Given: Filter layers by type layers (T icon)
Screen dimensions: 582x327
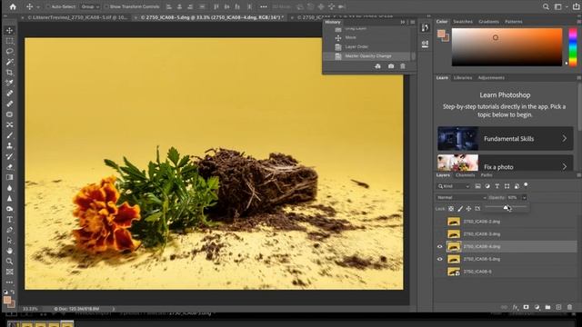Looking at the screenshot, I should click(x=497, y=186).
